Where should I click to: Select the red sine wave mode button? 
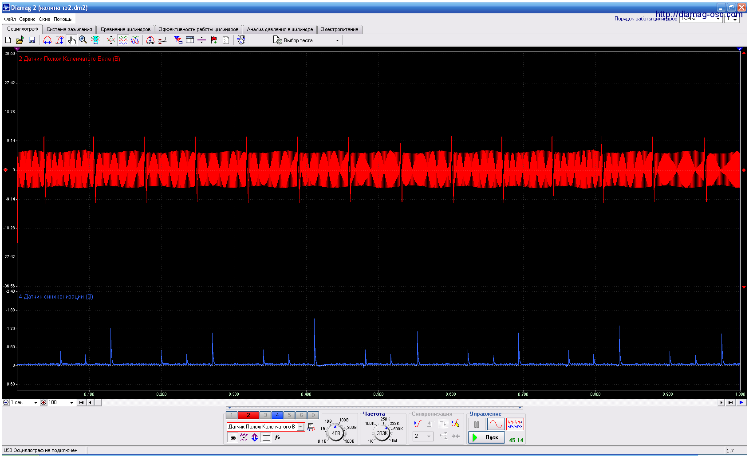coord(496,425)
